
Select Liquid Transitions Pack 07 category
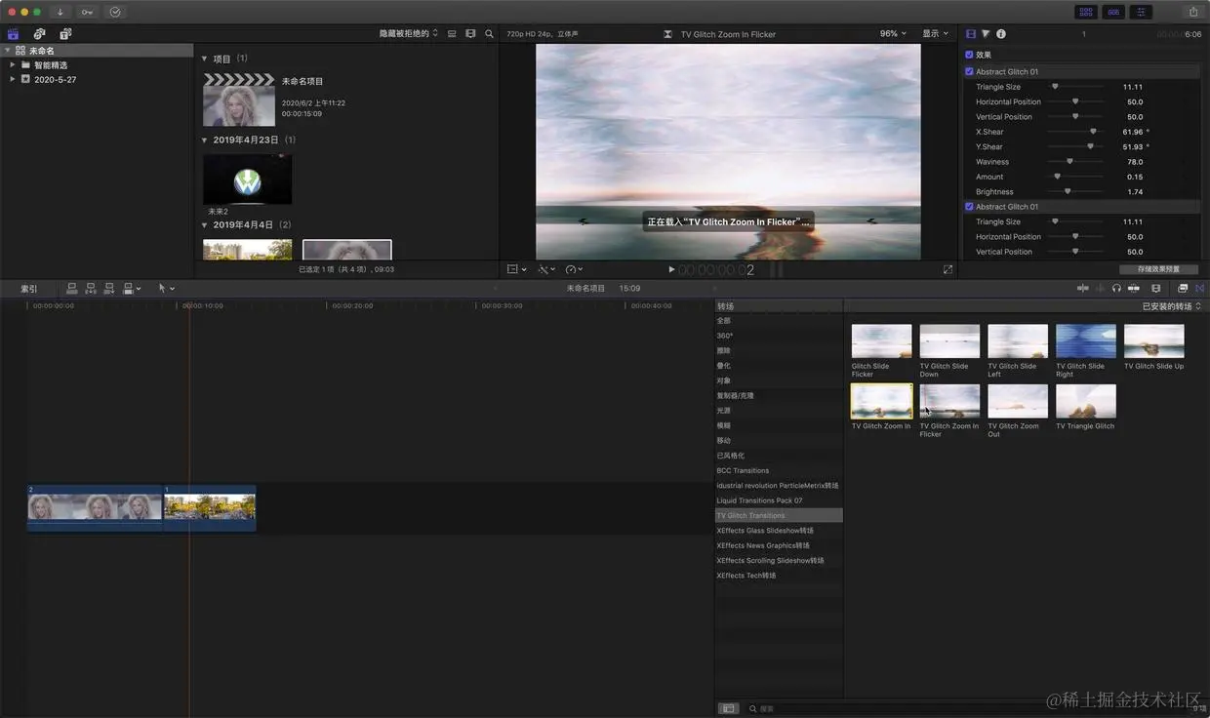(x=759, y=500)
